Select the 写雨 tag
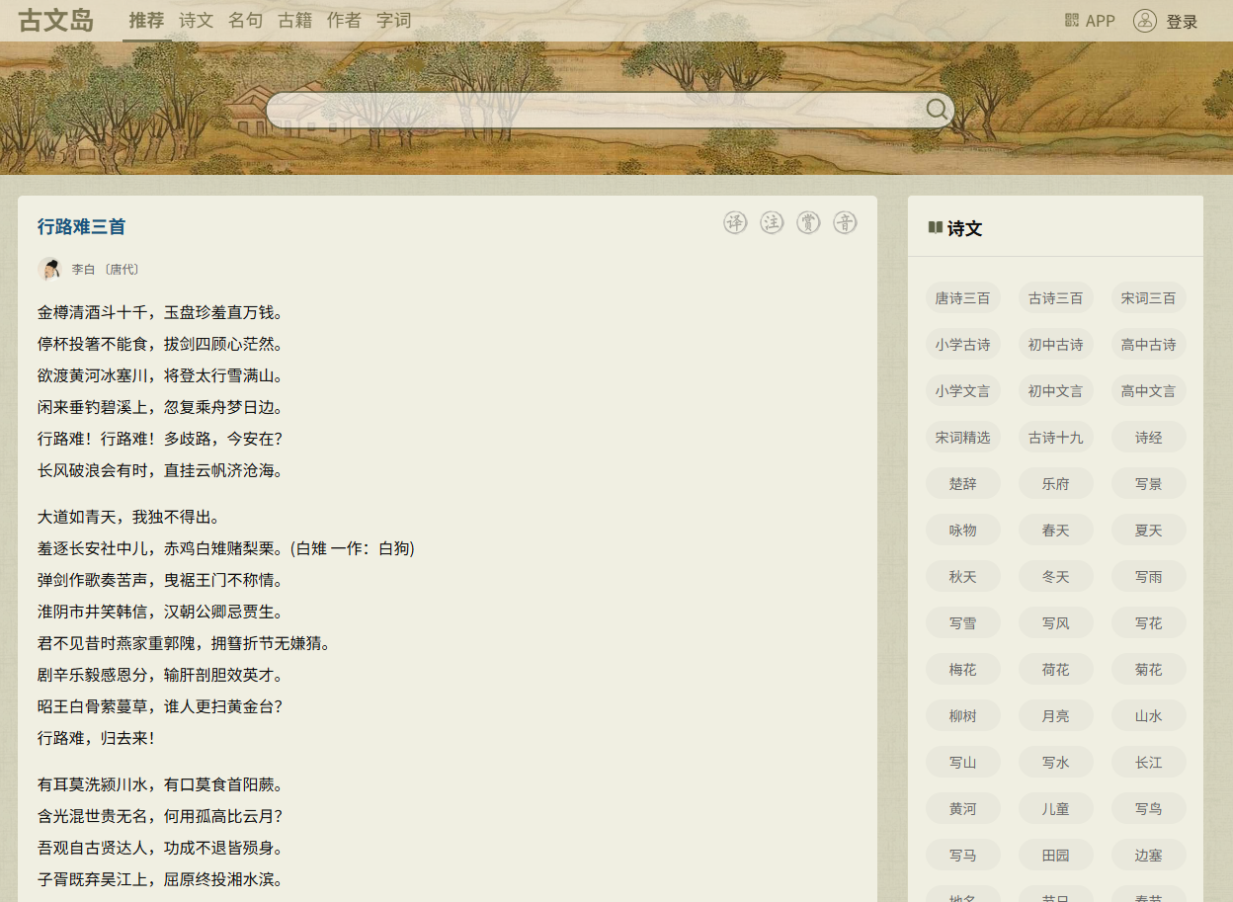The height and width of the screenshot is (902, 1233). [x=1149, y=577]
